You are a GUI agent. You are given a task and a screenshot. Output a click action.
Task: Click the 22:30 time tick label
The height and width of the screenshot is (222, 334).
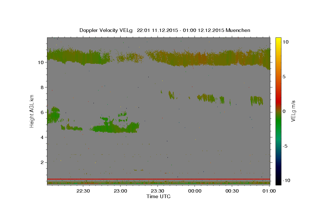[x=83, y=191]
